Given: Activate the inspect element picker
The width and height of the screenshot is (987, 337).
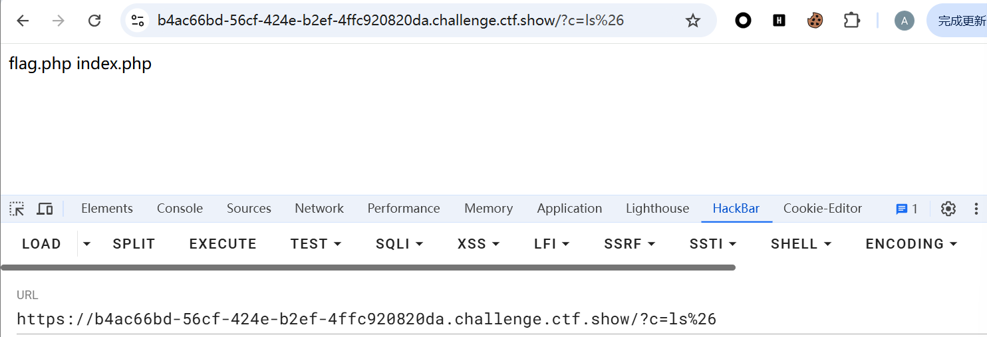Looking at the screenshot, I should (17, 209).
